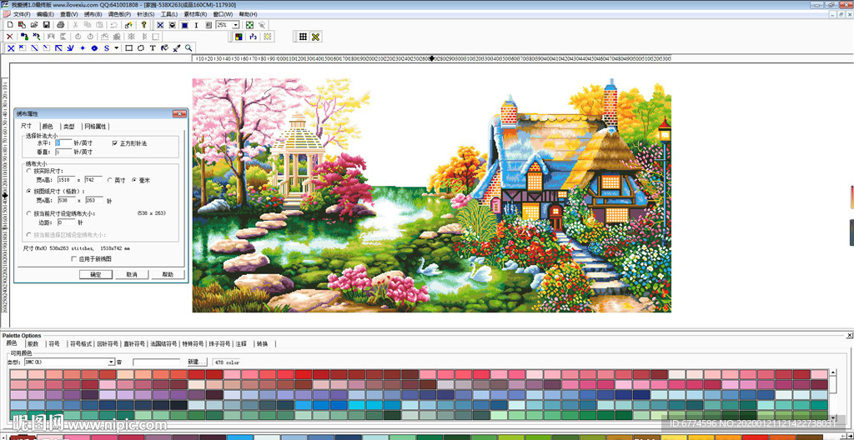Click the 取消 button
This screenshot has width=854, height=440.
[x=132, y=274]
